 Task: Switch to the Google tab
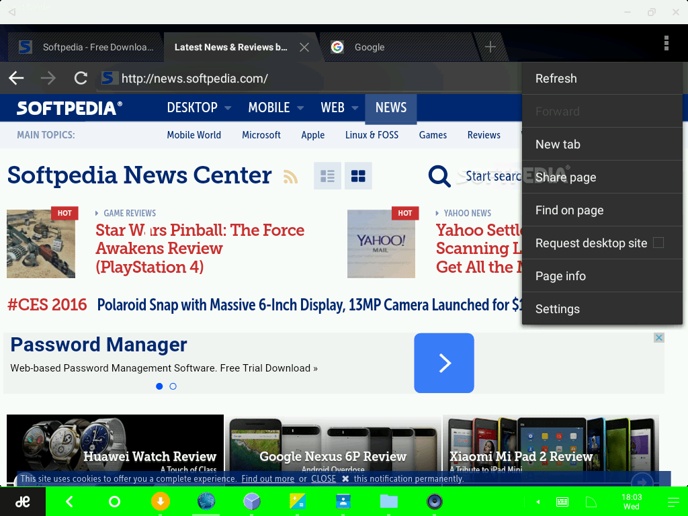click(x=370, y=47)
